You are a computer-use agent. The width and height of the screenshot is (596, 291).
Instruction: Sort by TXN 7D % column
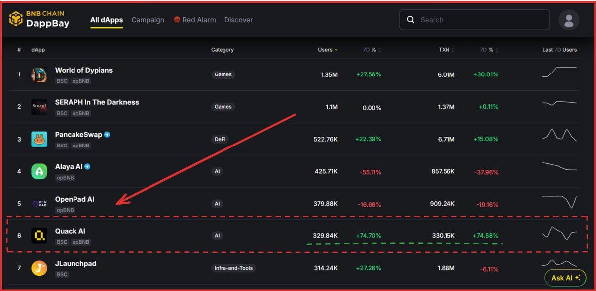coord(489,50)
